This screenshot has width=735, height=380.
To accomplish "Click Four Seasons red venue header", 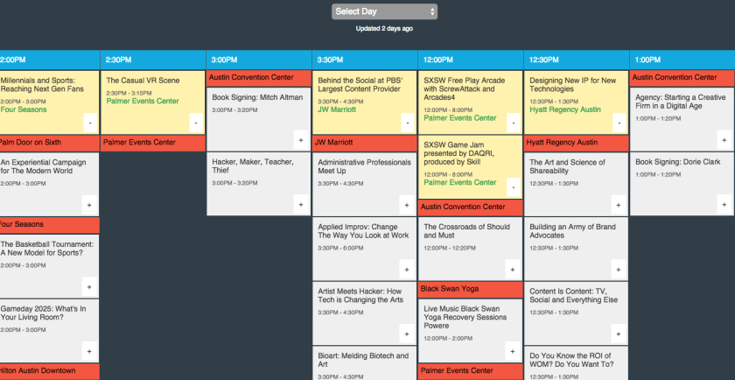I will pos(50,225).
